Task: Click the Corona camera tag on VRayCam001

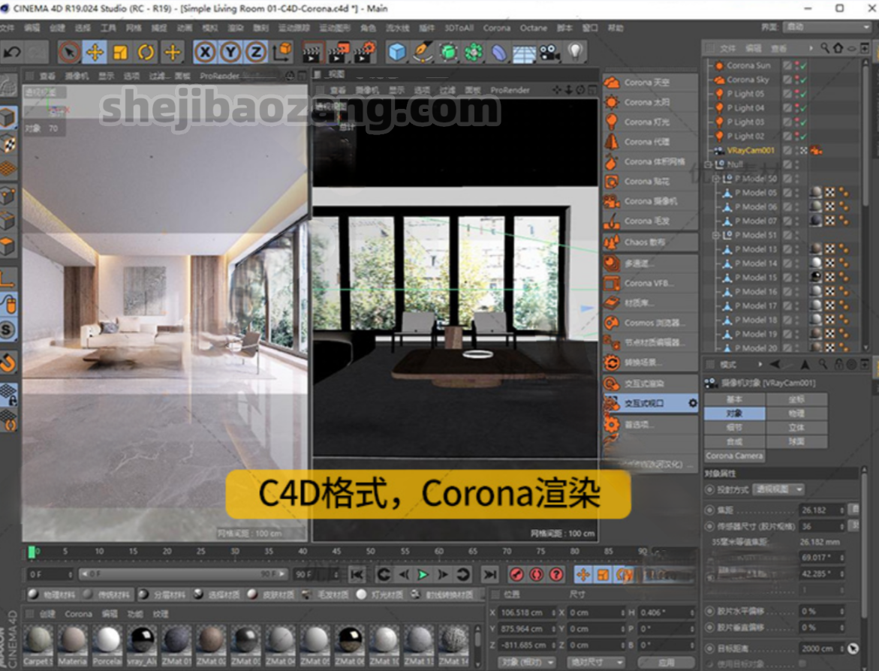Action: pyautogui.click(x=816, y=150)
